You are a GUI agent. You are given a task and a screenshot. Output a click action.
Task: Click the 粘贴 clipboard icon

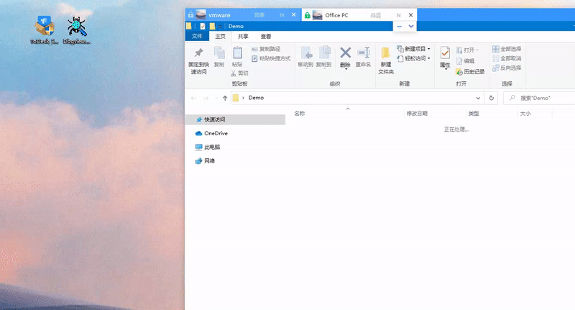pyautogui.click(x=237, y=53)
